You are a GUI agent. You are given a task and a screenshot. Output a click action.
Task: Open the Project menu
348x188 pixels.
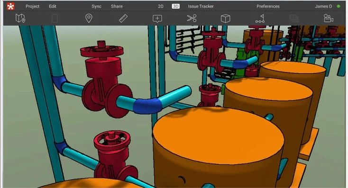(x=32, y=7)
